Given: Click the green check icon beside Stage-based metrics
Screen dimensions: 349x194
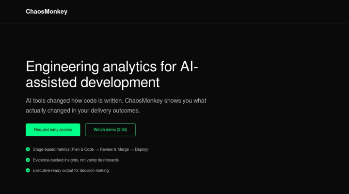Looking at the screenshot, I should point(28,149).
